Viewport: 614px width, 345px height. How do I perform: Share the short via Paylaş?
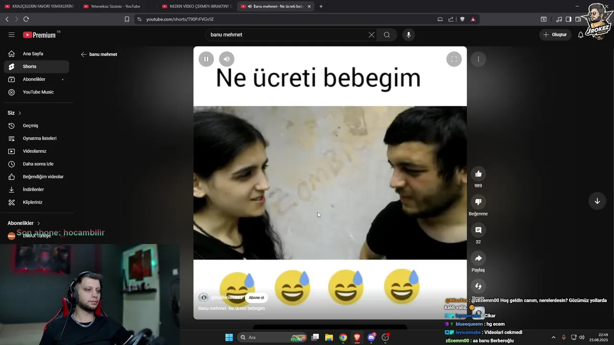tap(478, 258)
